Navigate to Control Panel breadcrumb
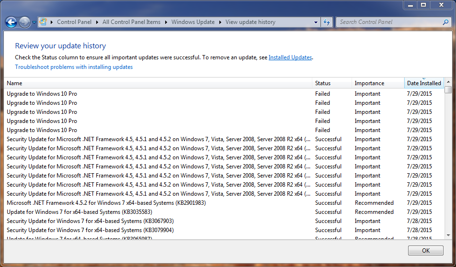The height and width of the screenshot is (267, 456). pos(74,22)
